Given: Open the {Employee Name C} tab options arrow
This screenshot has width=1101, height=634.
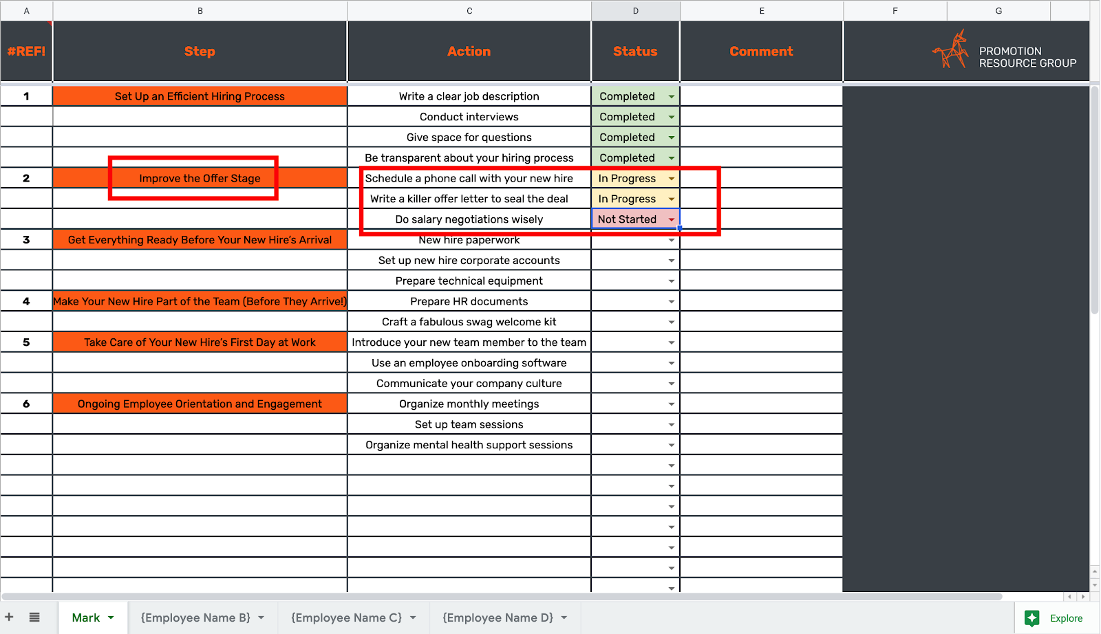Looking at the screenshot, I should [x=413, y=617].
